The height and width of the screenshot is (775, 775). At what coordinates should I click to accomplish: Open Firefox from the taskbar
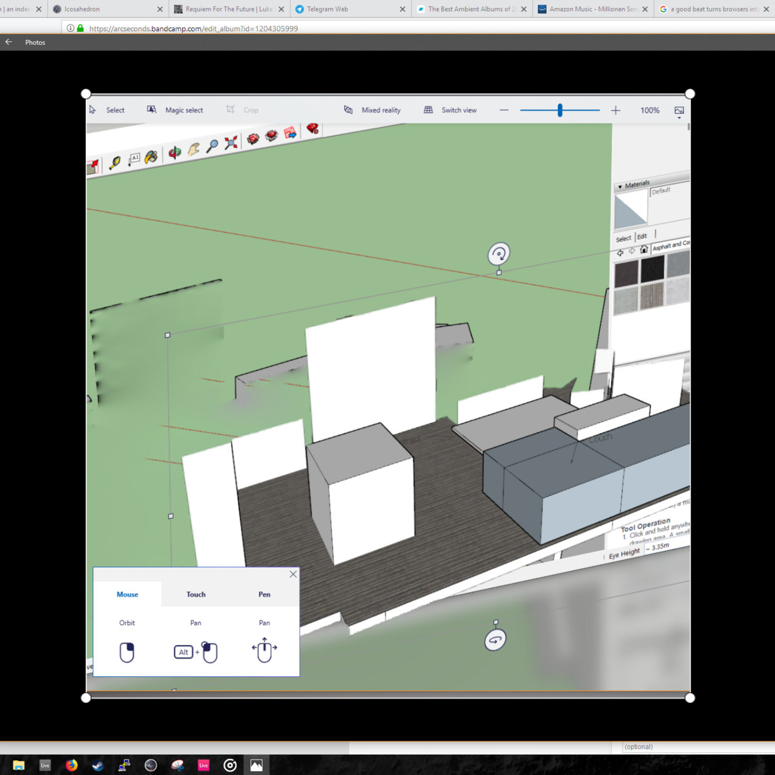pyautogui.click(x=72, y=765)
